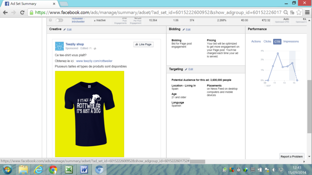Open the Windows Start button
This screenshot has width=312, height=175.
tap(7, 170)
